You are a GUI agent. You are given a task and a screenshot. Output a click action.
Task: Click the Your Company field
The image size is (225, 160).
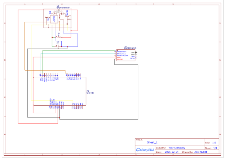(x=176, y=148)
